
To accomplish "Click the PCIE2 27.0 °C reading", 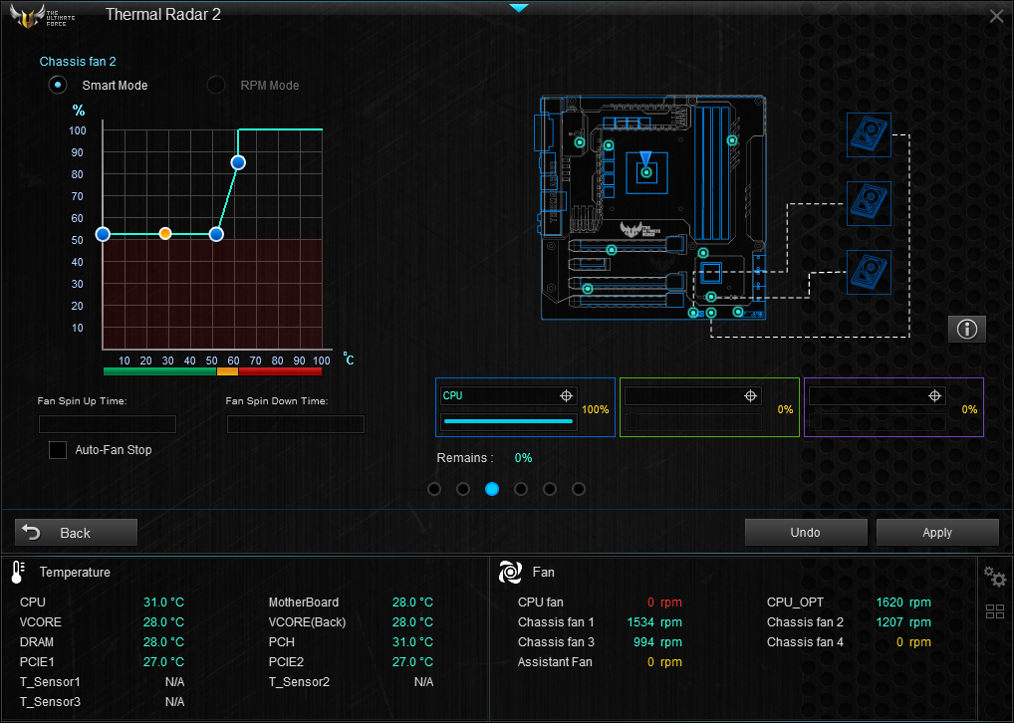I will click(x=412, y=662).
